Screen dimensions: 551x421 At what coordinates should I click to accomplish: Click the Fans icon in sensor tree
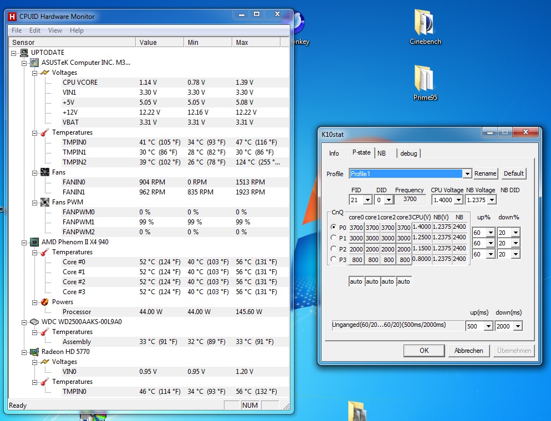[x=45, y=172]
